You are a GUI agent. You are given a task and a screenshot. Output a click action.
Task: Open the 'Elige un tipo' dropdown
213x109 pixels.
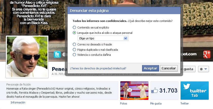[103, 38]
